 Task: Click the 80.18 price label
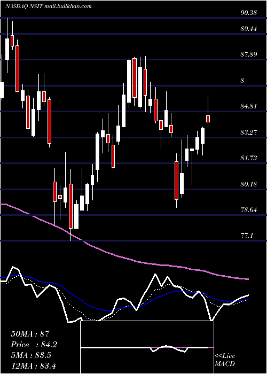pos(249,184)
